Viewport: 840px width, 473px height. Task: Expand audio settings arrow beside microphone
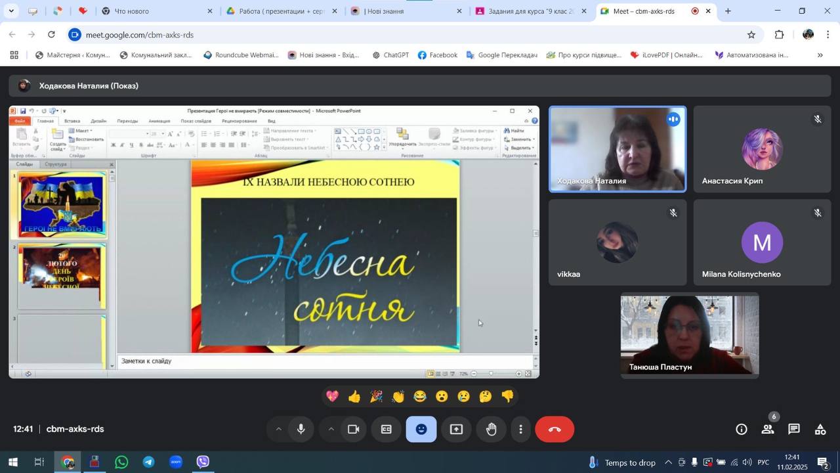tap(278, 430)
